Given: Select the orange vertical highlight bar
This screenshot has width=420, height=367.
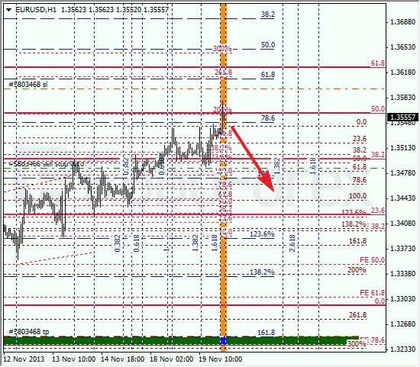Looking at the screenshot, I should point(223,177).
